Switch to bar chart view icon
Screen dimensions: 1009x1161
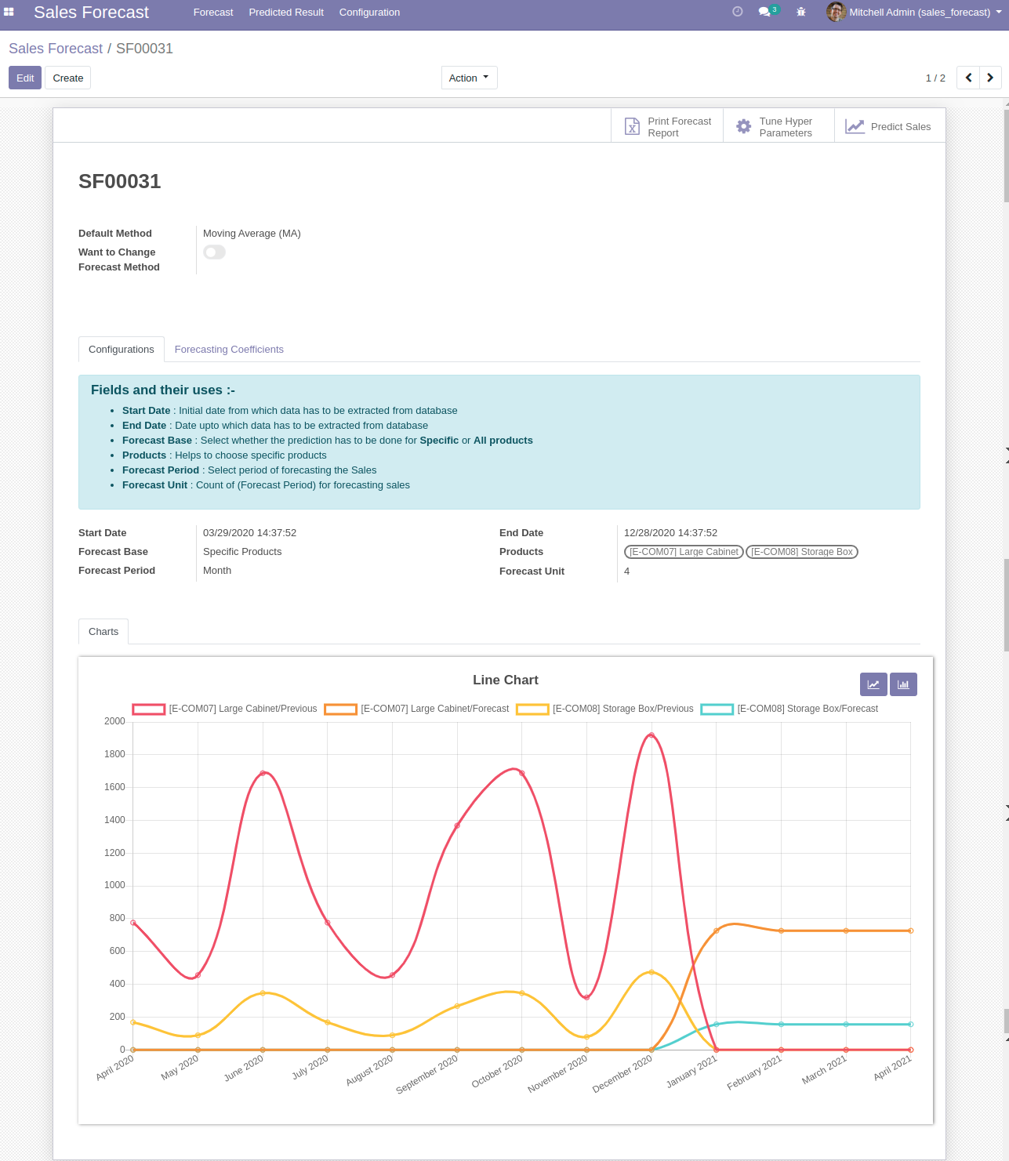(903, 684)
